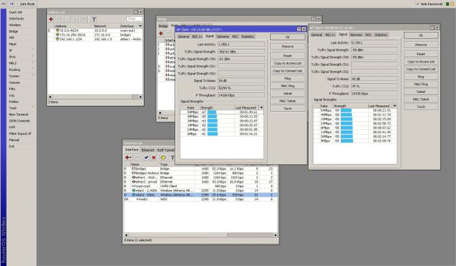Screen dimensions: 456x266
Task: Click the horizontal scrollbar in Interface List
Action: tap(201, 235)
